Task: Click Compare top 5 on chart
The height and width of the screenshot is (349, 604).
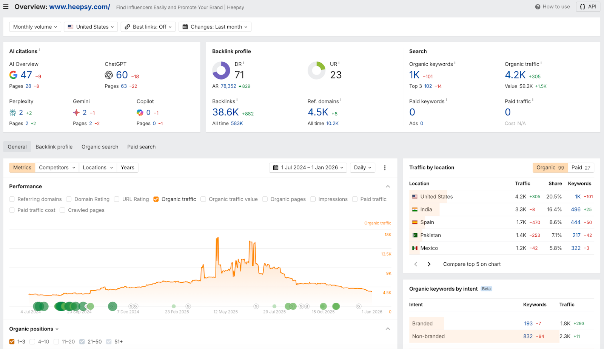Action: (471, 264)
